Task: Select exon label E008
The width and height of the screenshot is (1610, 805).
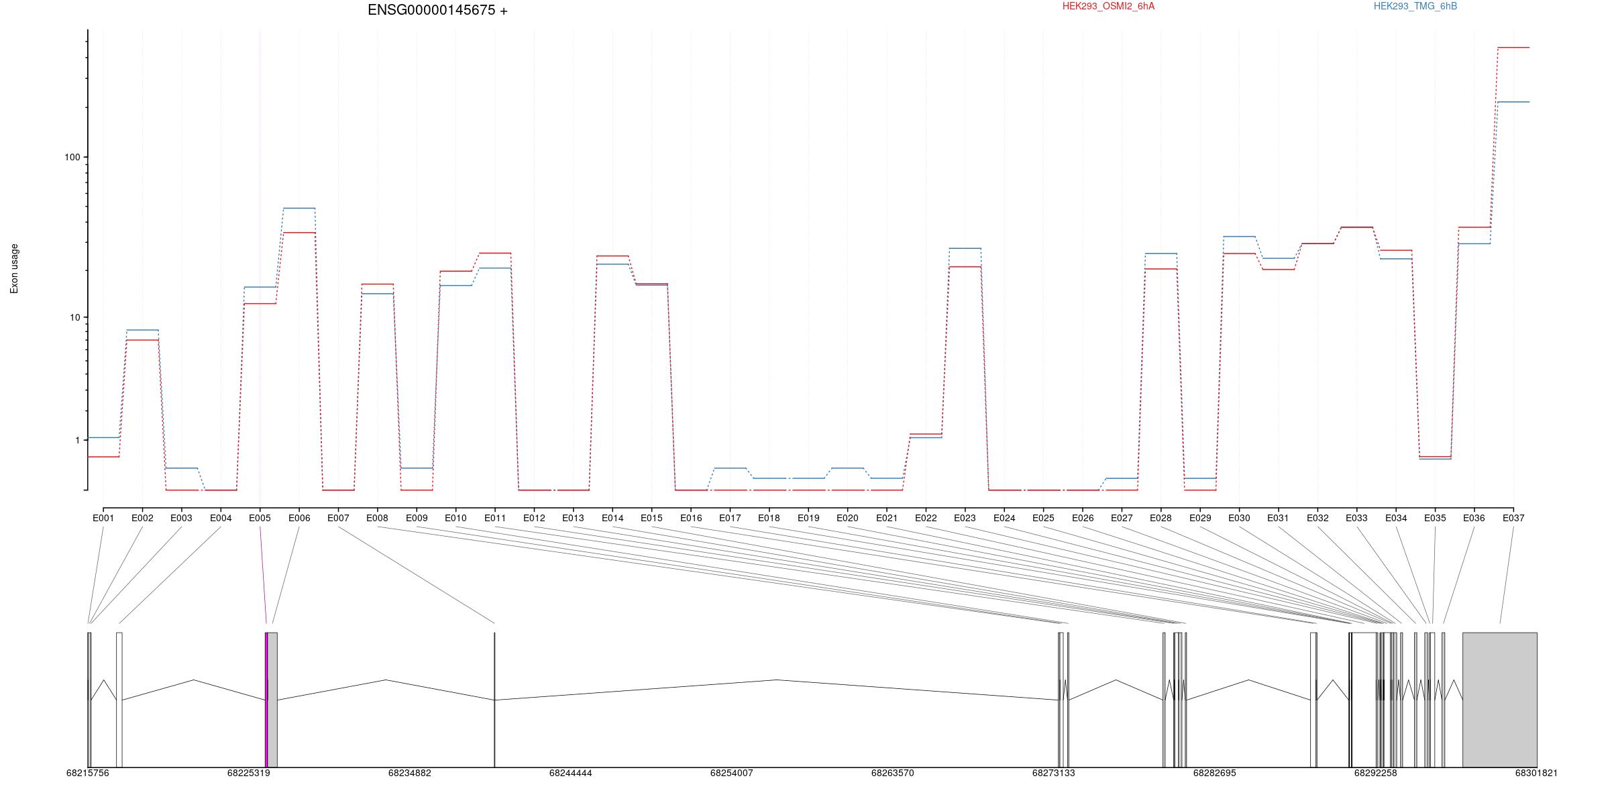Action: pyautogui.click(x=377, y=519)
